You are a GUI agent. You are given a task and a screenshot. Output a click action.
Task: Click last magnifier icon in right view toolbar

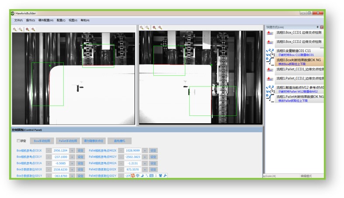[x=160, y=28]
